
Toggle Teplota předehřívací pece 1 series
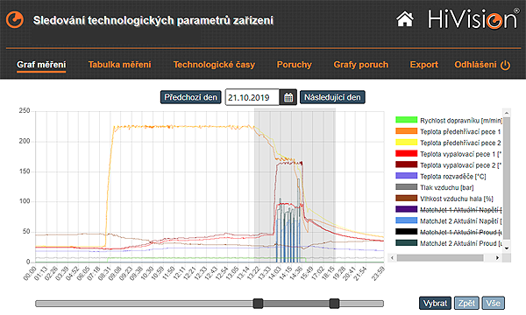[x=448, y=131]
